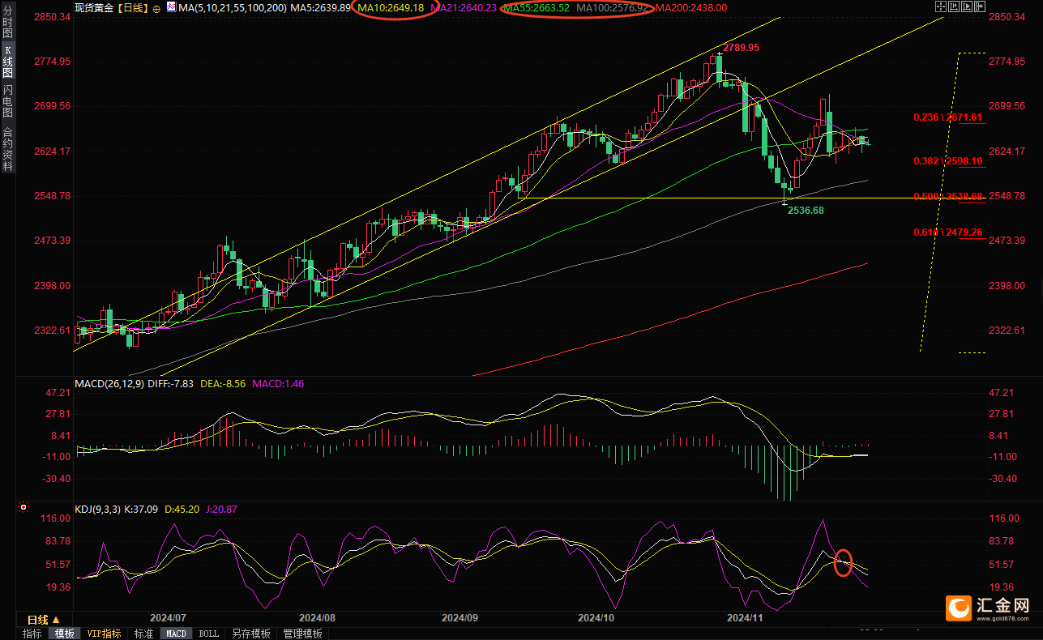This screenshot has height=640, width=1043.
Task: Select the 指标 bottom tab
Action: click(32, 634)
